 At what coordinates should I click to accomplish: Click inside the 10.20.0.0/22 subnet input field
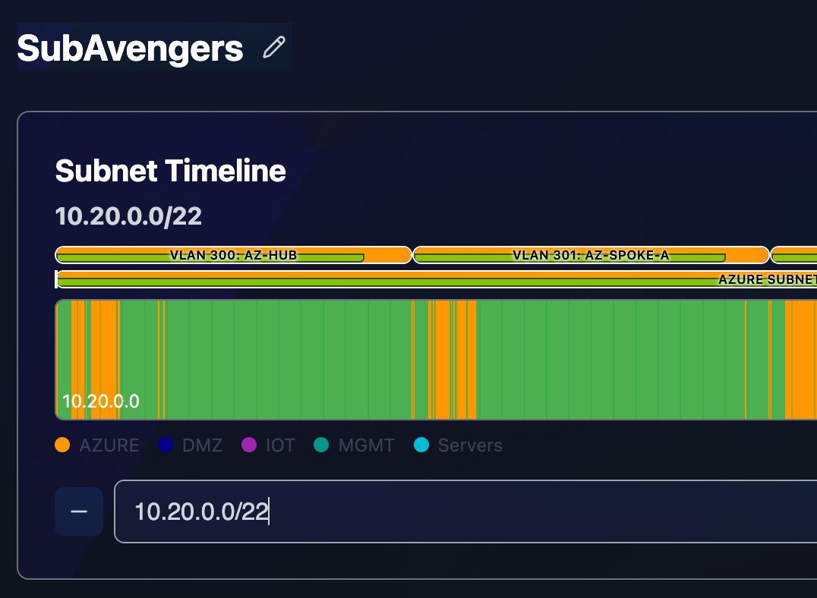pos(456,511)
